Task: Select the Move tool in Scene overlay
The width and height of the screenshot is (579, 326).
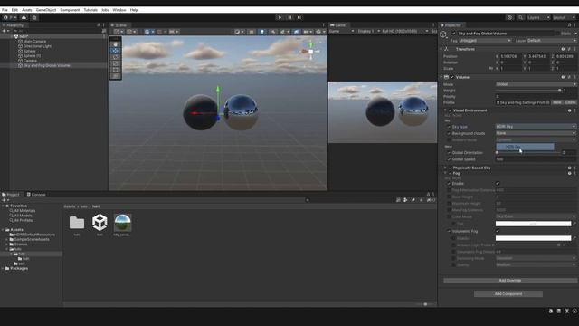Action: click(115, 51)
